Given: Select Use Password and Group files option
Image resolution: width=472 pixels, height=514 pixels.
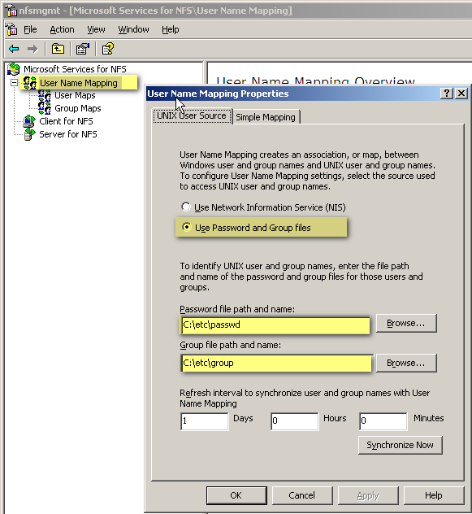Looking at the screenshot, I should (187, 227).
